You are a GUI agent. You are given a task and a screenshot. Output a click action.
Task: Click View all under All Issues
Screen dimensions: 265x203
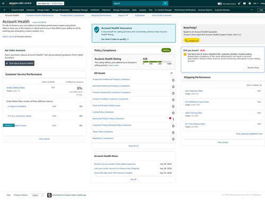134,146
